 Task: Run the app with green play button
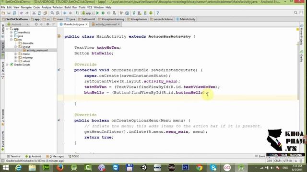[97, 13]
